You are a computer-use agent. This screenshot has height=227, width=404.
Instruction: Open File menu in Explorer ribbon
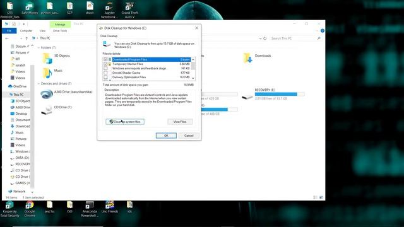[x=9, y=31]
